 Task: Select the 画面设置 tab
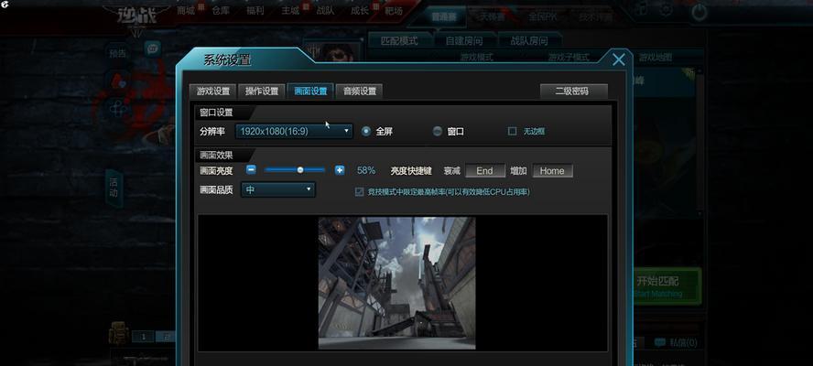(x=310, y=91)
